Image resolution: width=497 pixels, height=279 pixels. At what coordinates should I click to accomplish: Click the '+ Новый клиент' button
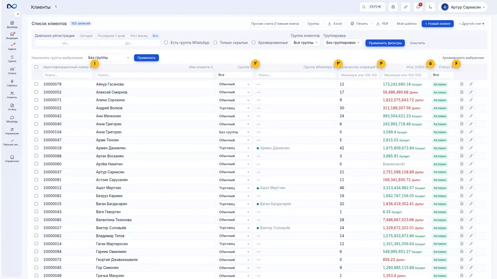(x=438, y=24)
